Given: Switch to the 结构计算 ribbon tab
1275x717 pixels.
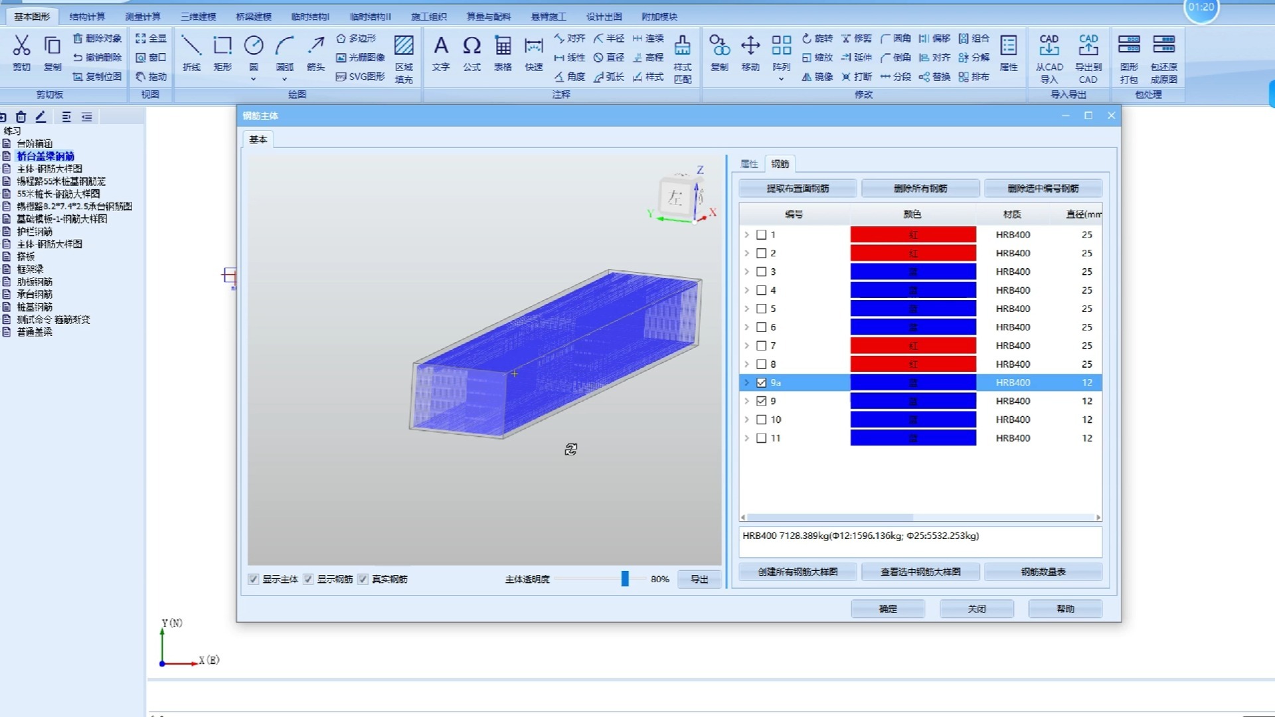Looking at the screenshot, I should pos(87,17).
